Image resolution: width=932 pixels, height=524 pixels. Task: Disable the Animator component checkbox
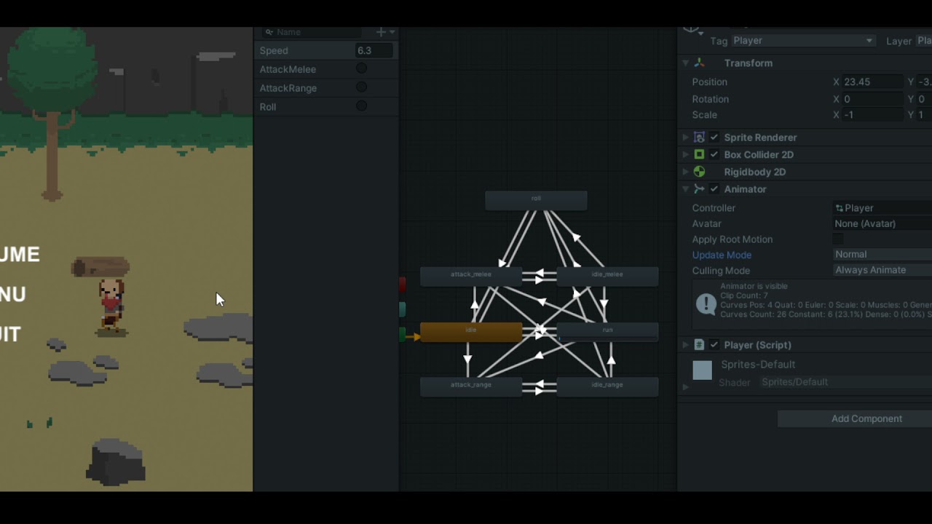point(714,188)
